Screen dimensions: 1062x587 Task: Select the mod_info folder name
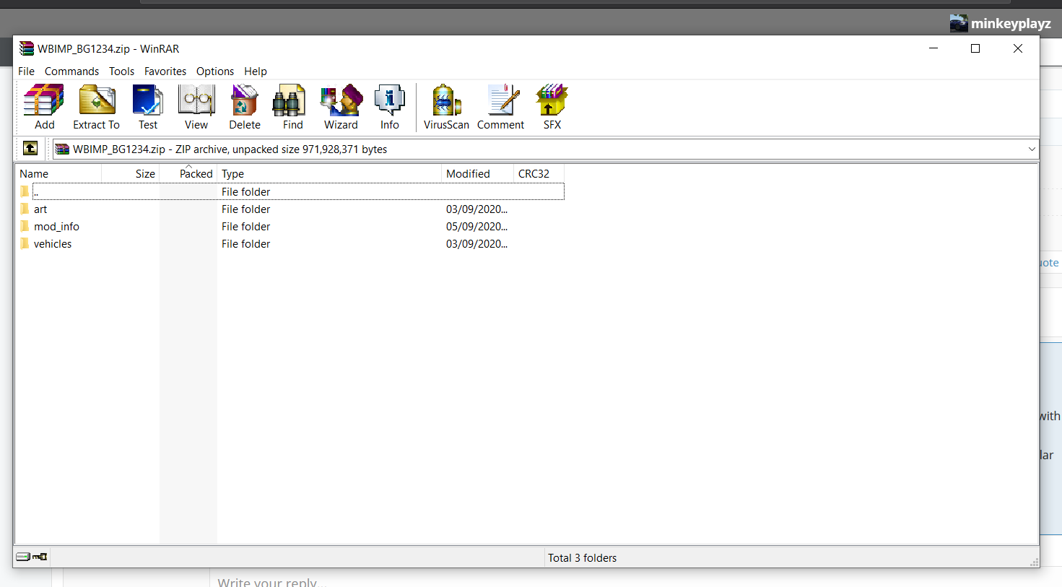(56, 226)
